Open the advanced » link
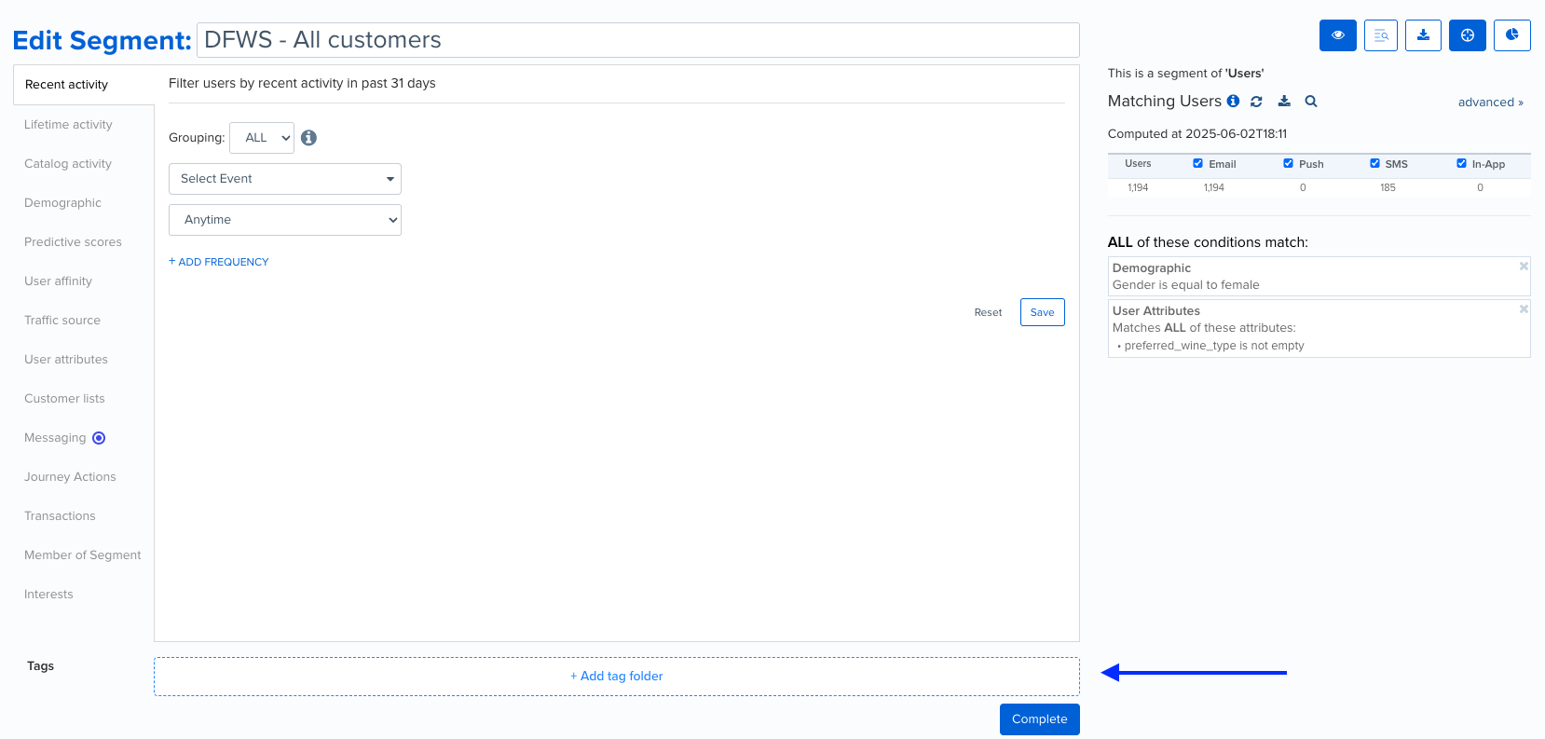The height and width of the screenshot is (739, 1545). click(1490, 103)
